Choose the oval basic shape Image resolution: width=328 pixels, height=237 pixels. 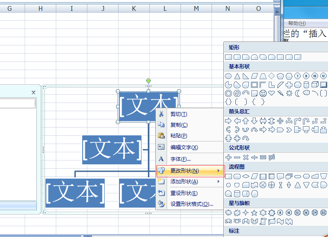click(228, 76)
